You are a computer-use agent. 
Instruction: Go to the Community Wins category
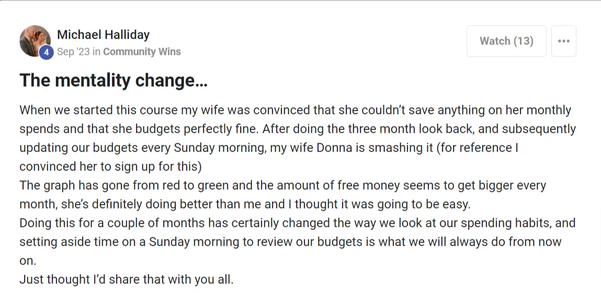(x=142, y=52)
